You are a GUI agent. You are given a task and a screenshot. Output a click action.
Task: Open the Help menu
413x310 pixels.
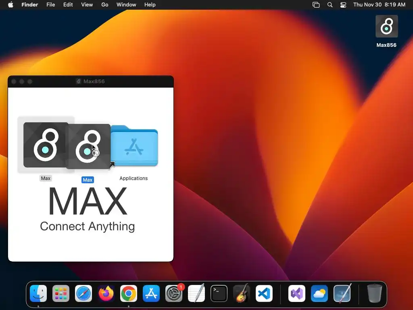pos(150,4)
